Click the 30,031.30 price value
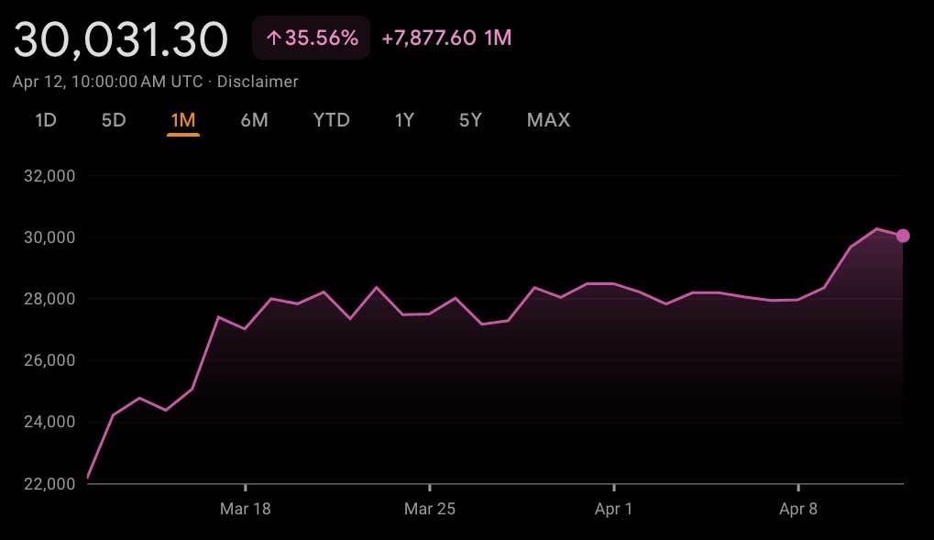This screenshot has width=934, height=540. point(120,39)
